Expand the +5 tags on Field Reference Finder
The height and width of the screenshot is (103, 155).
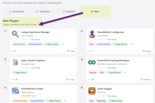click(x=65, y=101)
